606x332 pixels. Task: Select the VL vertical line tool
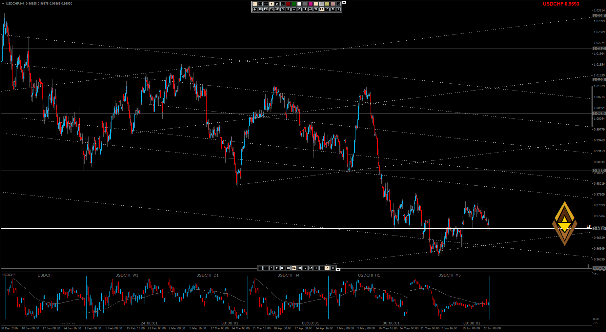[x=299, y=9]
